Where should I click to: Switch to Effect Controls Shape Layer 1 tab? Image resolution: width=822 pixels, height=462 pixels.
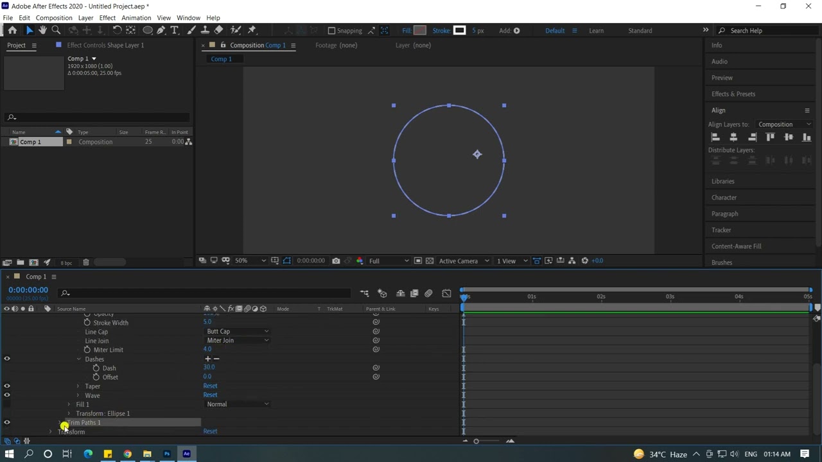[105, 46]
